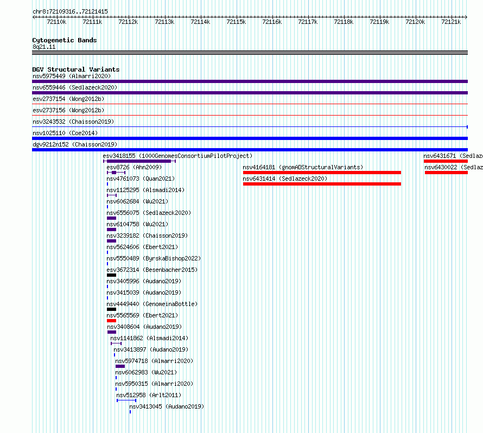The image size is (483, 433).
Task: Click nsv4761073 (Quan2021) label
Action: click(x=141, y=179)
